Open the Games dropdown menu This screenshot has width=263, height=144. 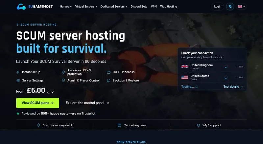(x=66, y=7)
